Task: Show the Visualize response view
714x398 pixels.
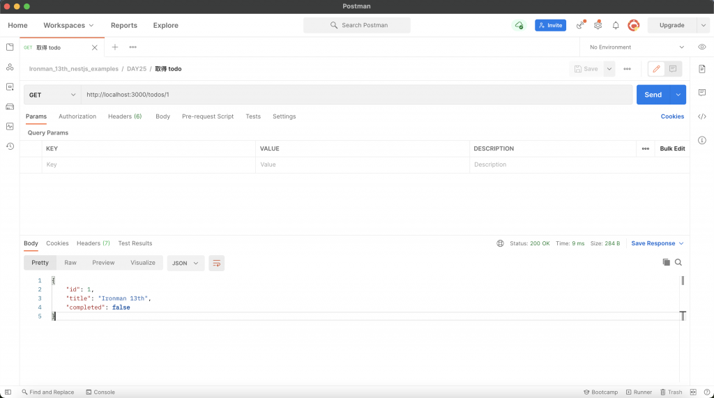Action: click(x=142, y=263)
